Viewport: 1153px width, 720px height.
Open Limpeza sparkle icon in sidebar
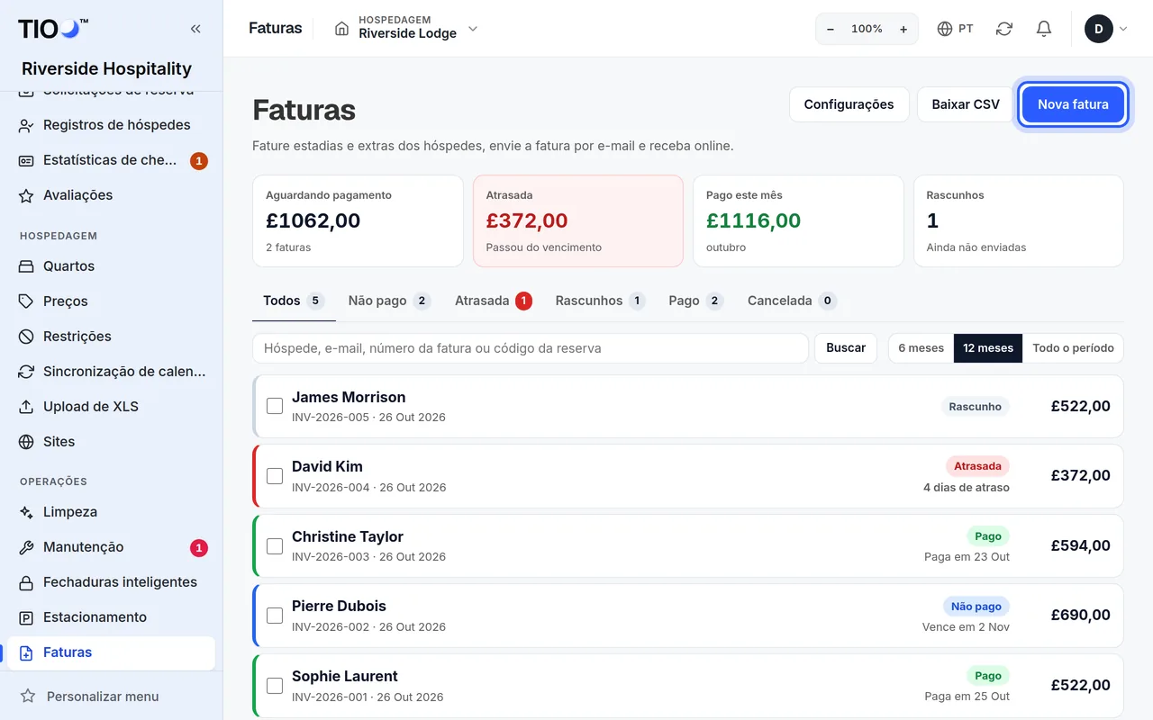(x=26, y=512)
